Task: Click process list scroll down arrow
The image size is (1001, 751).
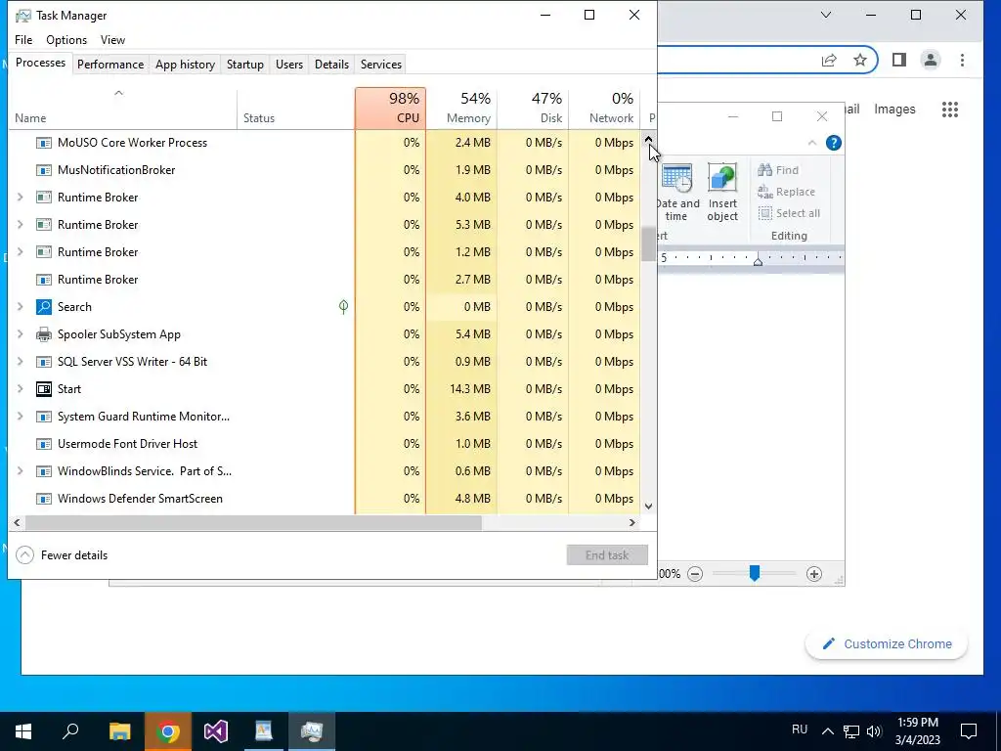Action: (x=649, y=507)
